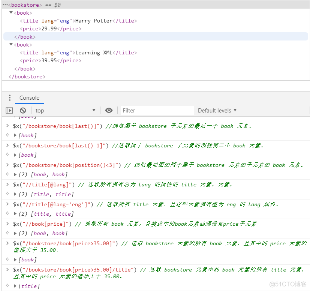The width and height of the screenshot is (310, 291).
Task: Select the highlighted closing </book> tag
Action: point(25,37)
